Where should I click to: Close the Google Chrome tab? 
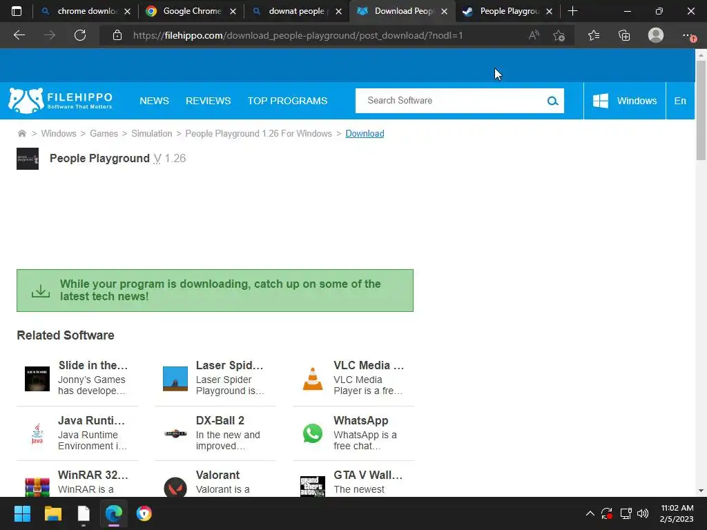[233, 12]
